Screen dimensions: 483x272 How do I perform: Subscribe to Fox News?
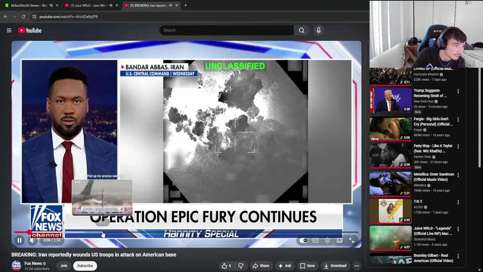click(85, 266)
